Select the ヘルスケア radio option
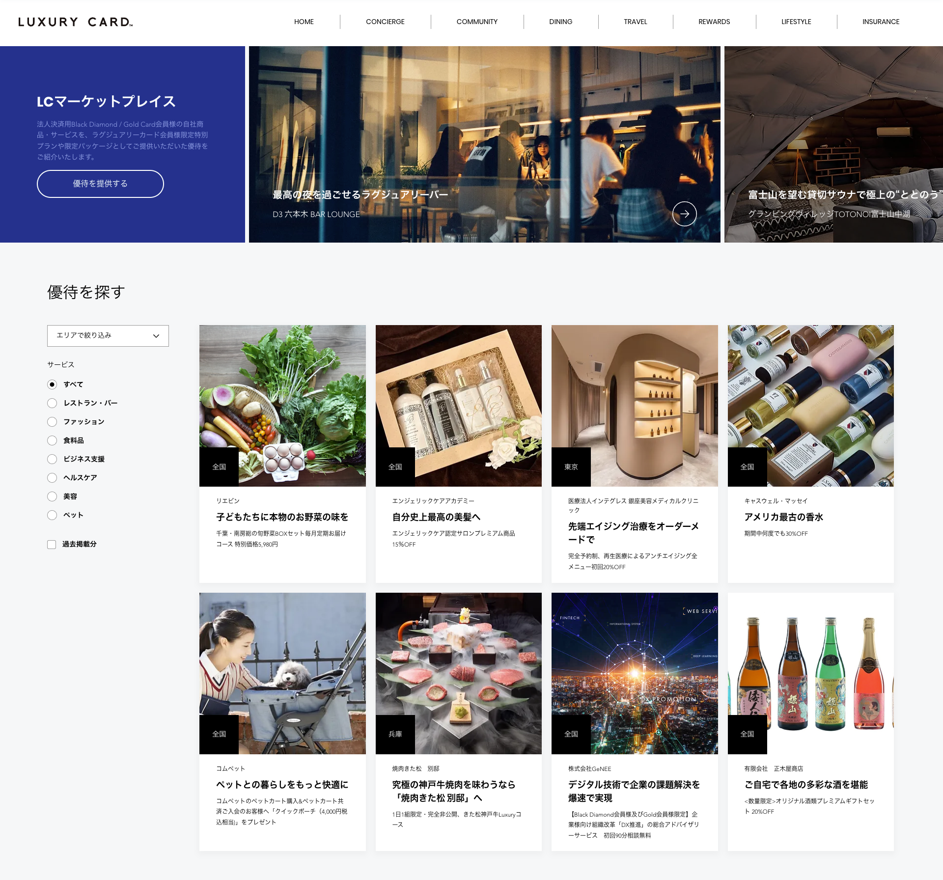 [x=52, y=478]
